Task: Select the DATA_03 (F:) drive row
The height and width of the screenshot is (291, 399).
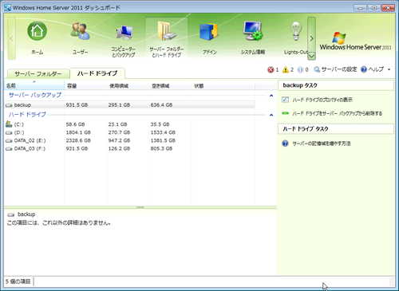Action: pos(130,148)
